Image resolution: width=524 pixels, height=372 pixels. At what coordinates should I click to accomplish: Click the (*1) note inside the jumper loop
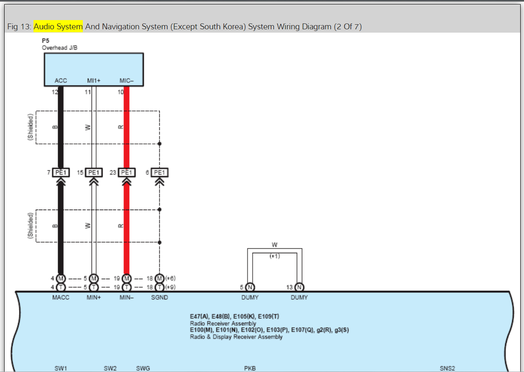click(274, 256)
